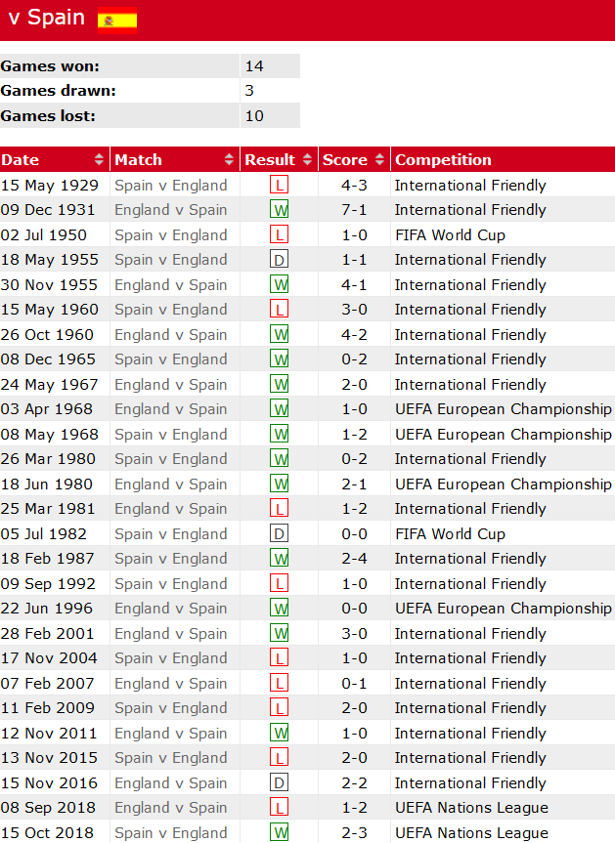
Task: Sort by Match using its sort arrows
Action: coord(230,160)
